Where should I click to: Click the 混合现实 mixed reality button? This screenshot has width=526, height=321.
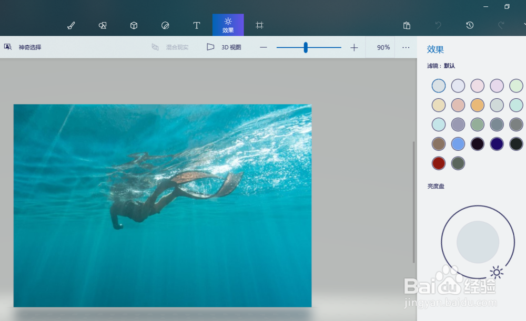click(170, 47)
